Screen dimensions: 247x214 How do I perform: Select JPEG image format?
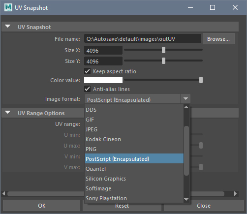click(x=134, y=129)
